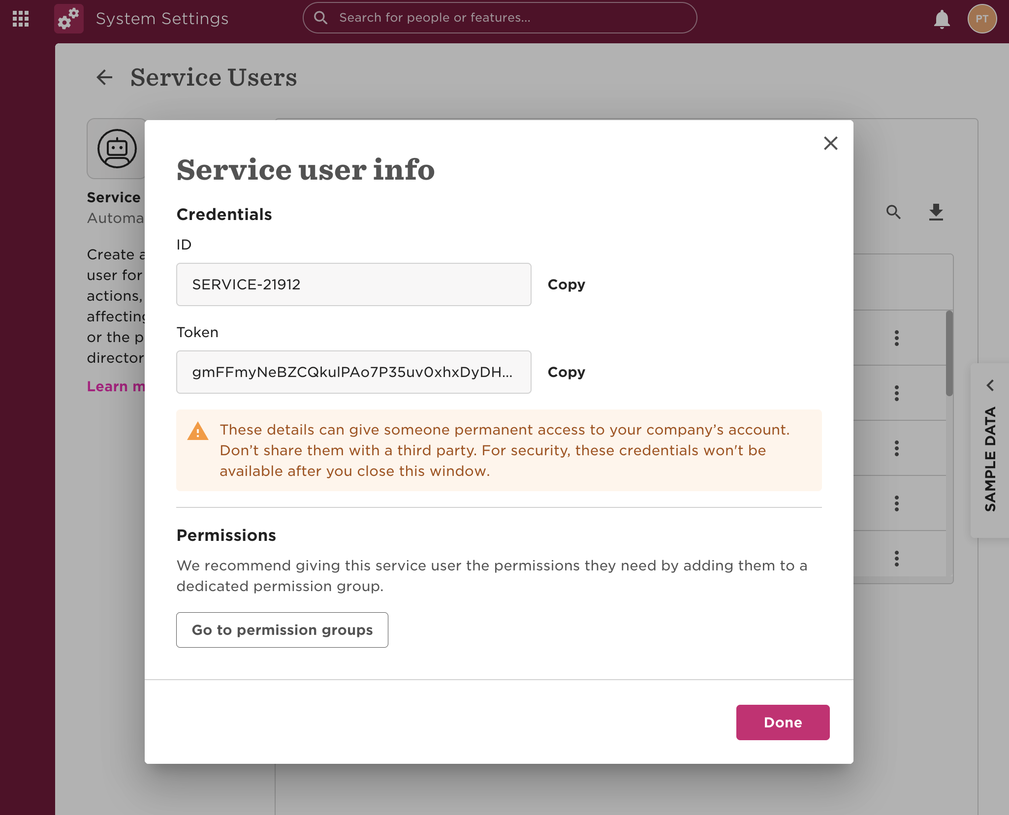Image resolution: width=1009 pixels, height=815 pixels.
Task: Open the app launcher grid icon
Action: [21, 19]
